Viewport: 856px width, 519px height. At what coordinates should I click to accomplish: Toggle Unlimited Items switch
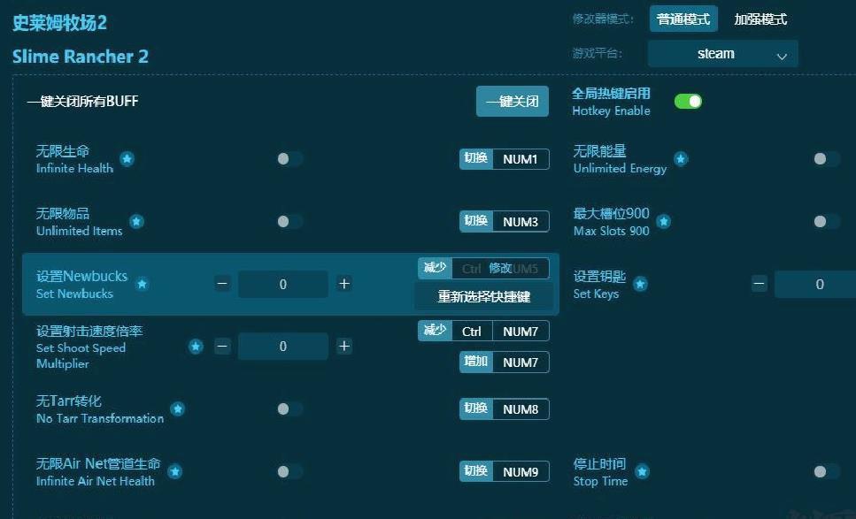(289, 221)
